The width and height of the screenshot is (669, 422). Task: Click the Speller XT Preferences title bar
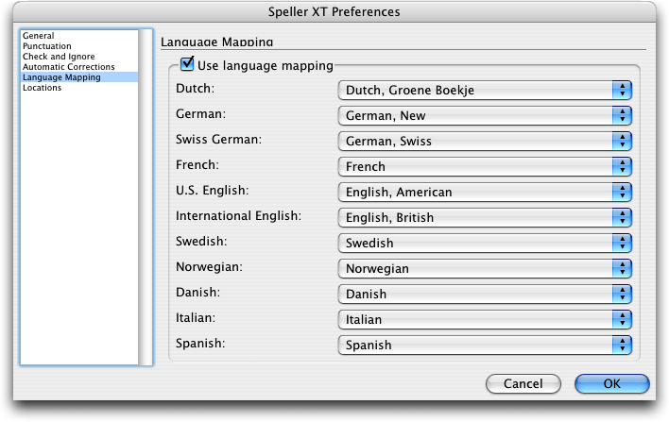tap(334, 11)
